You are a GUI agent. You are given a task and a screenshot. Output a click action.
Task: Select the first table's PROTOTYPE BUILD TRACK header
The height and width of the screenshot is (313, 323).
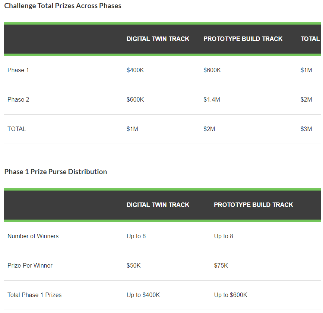tap(243, 39)
